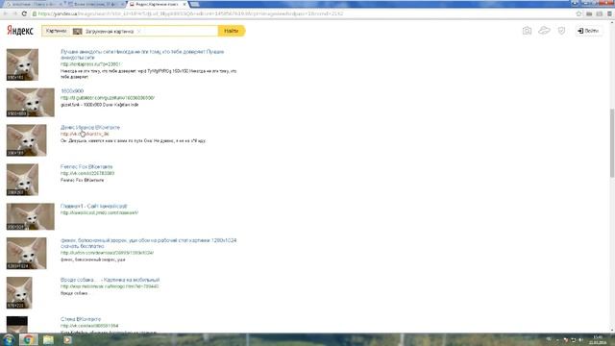Click fennec thumbnail beside the Денис Иванов result
The image size is (615, 346).
click(x=26, y=140)
